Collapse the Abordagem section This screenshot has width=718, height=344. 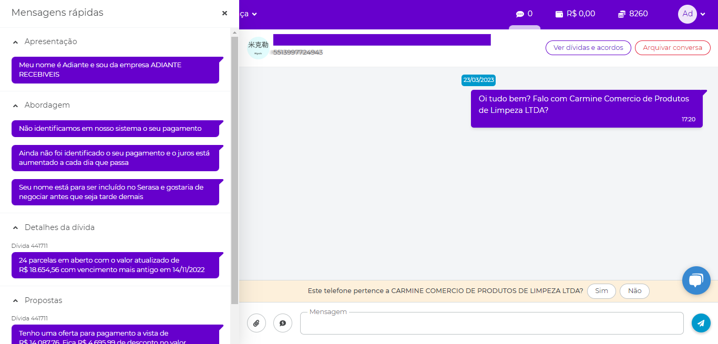click(x=16, y=105)
